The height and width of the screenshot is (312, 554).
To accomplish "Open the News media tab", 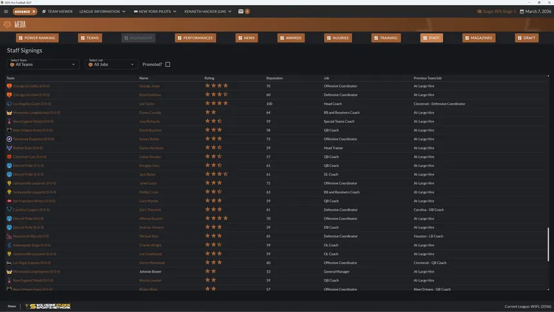I will [x=247, y=38].
